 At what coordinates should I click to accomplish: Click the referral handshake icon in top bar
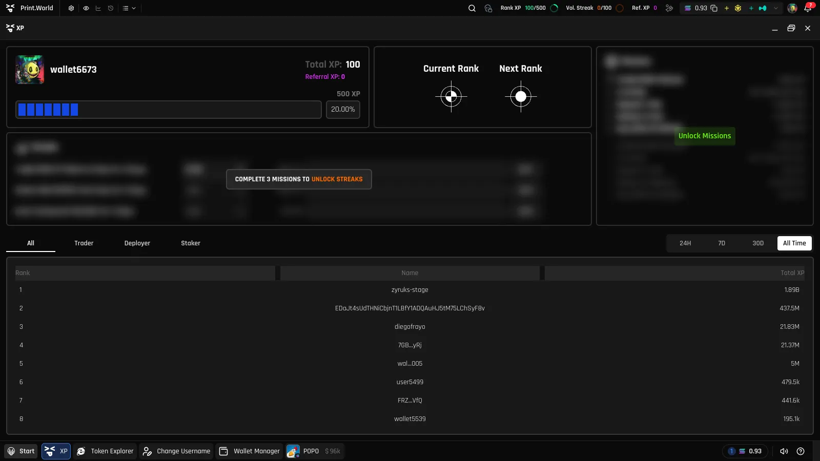669,8
